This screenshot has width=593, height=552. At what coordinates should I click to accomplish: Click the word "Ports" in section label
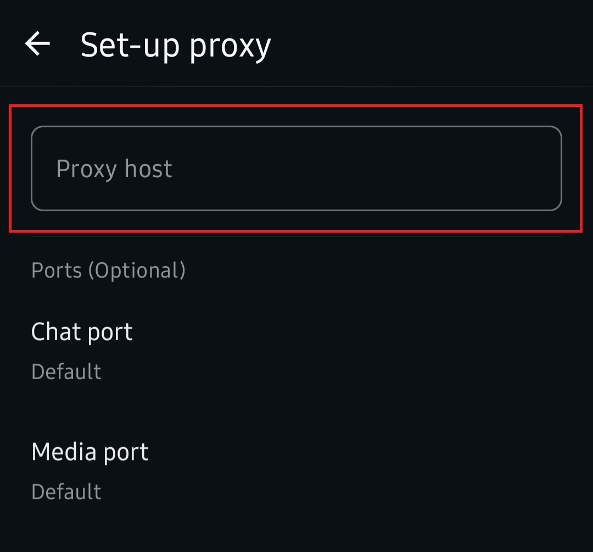pos(56,270)
